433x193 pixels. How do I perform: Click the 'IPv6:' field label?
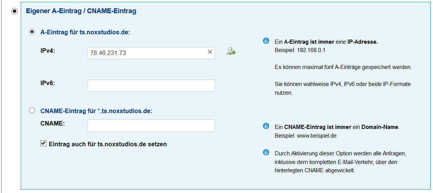tap(47, 83)
